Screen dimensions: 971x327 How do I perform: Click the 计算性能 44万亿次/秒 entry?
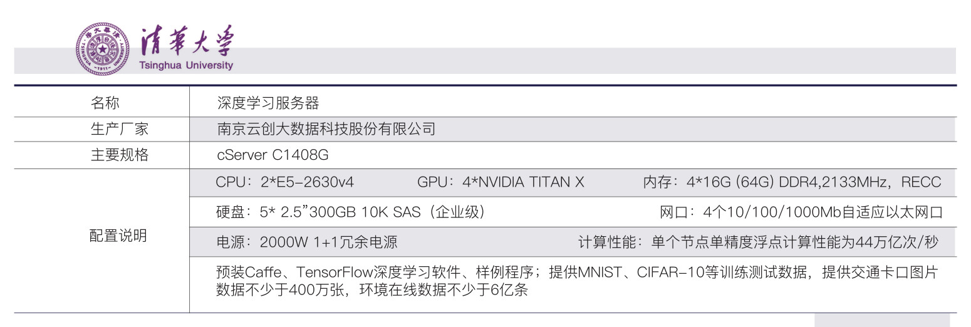point(758,242)
